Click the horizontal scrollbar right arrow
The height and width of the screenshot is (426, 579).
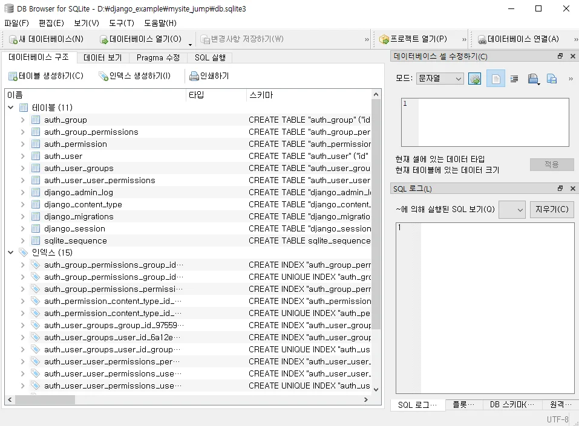pos(366,400)
